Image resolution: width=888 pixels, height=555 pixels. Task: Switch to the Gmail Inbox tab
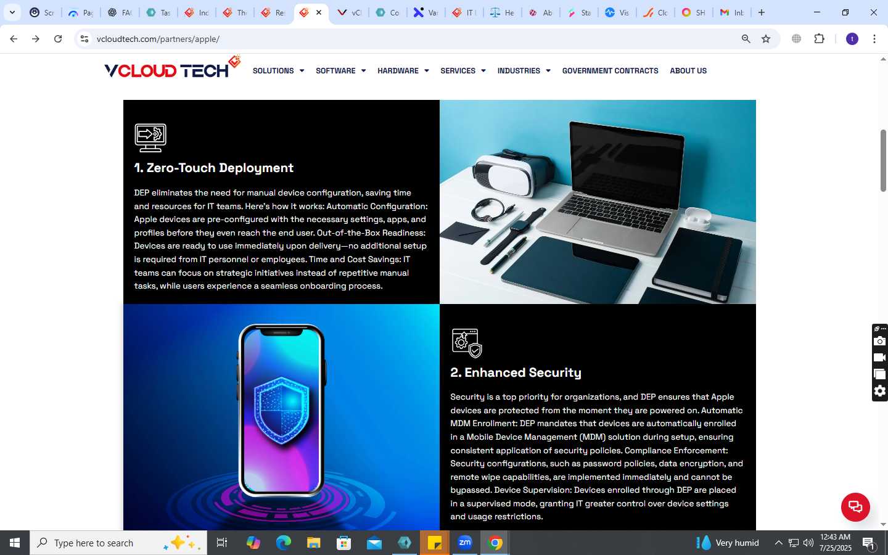point(732,12)
